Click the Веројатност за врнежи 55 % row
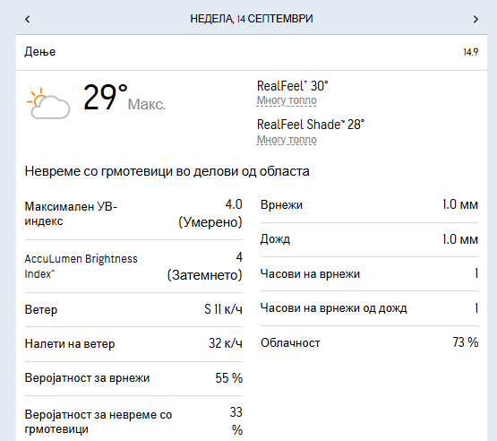Image resolution: width=497 pixels, height=441 pixels. pos(133,378)
